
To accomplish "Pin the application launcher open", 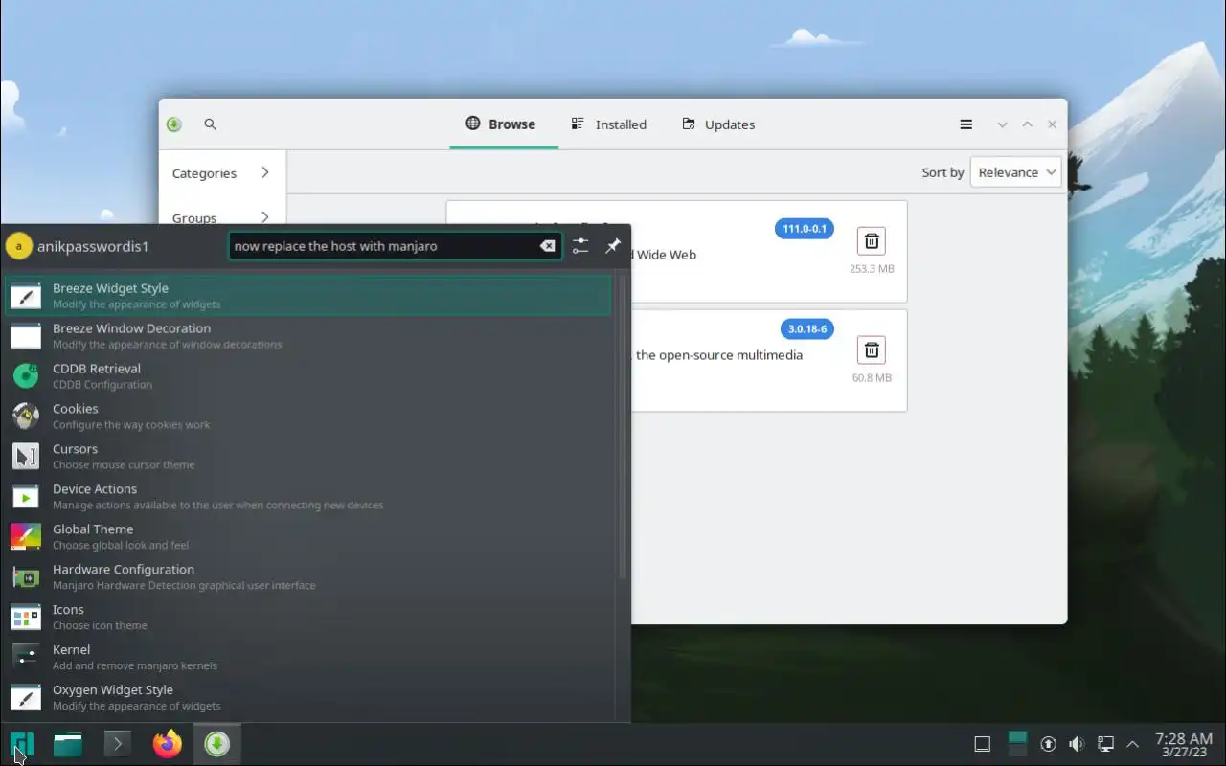I will [613, 246].
